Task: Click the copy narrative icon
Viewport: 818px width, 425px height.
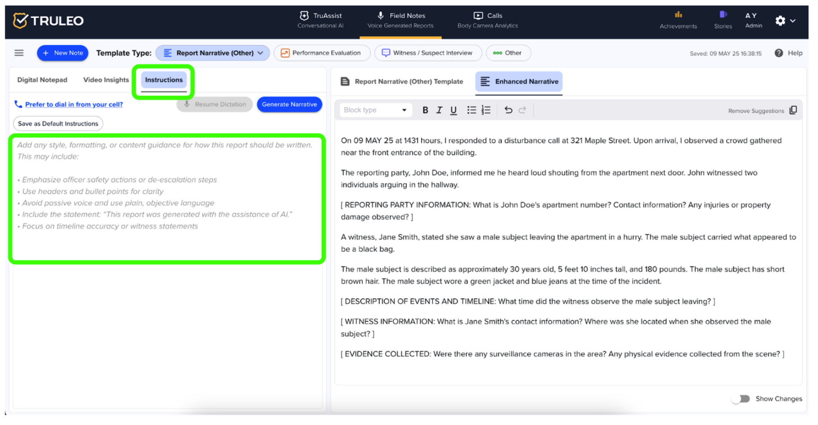Action: coord(793,110)
